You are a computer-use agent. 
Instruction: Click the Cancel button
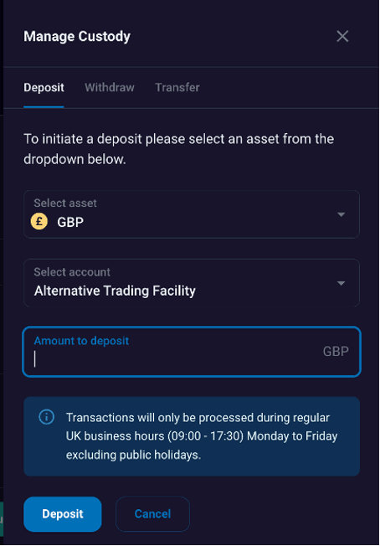click(x=153, y=514)
